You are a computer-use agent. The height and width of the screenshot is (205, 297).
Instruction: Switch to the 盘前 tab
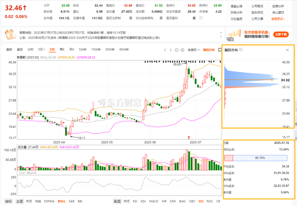pyautogui.click(x=9, y=49)
